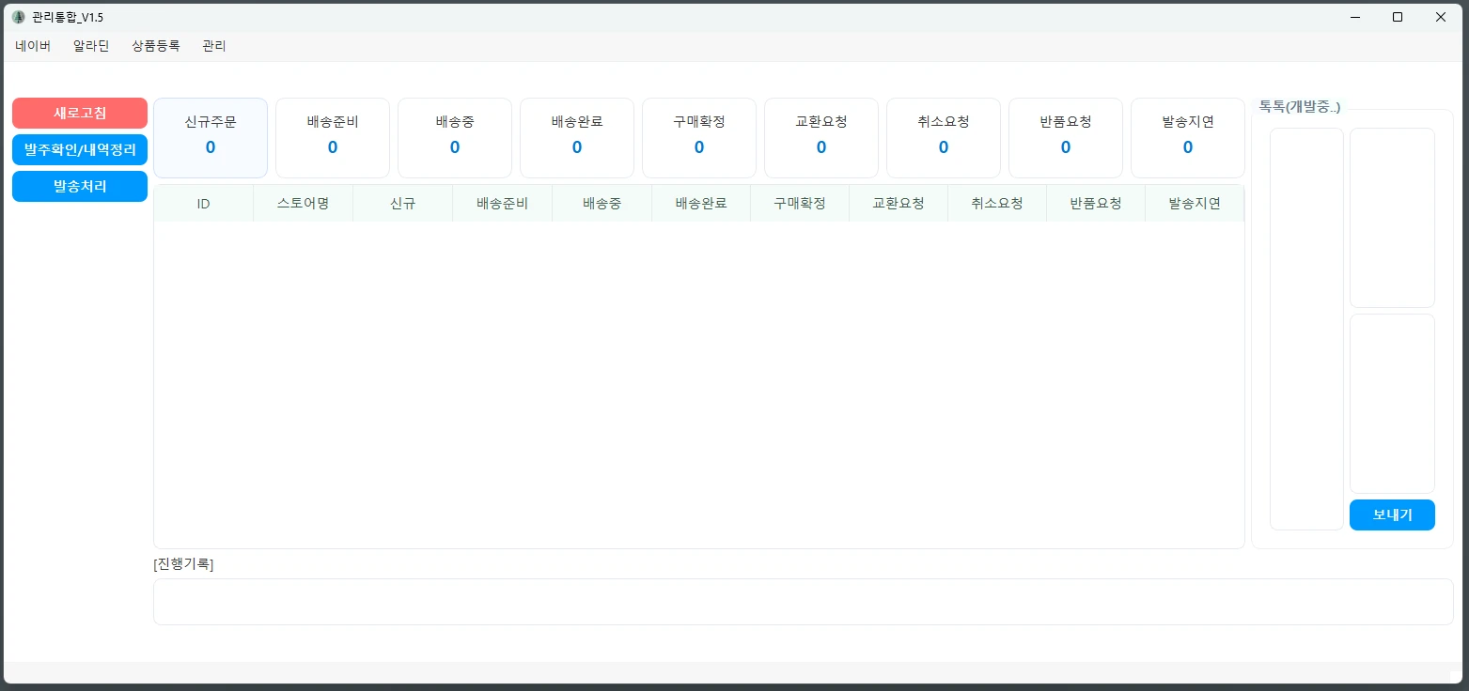Click the 배송완료 column header in table
The height and width of the screenshot is (691, 1469).
(x=701, y=204)
